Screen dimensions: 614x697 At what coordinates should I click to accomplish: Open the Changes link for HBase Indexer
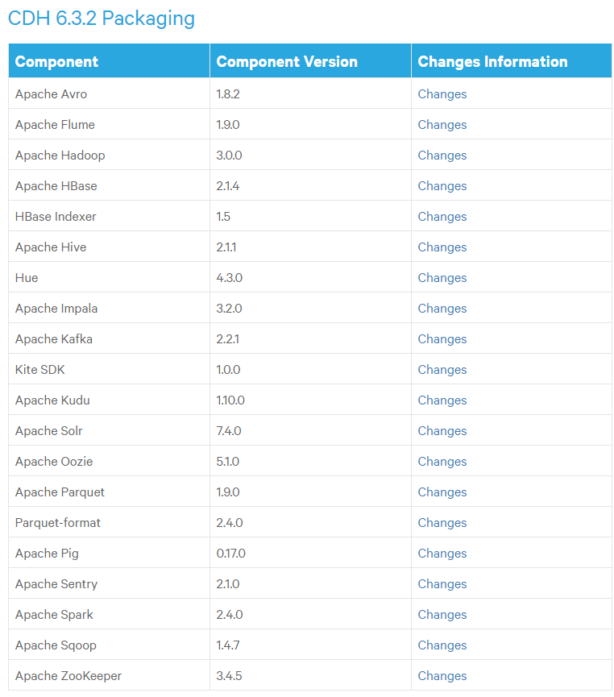coord(442,217)
